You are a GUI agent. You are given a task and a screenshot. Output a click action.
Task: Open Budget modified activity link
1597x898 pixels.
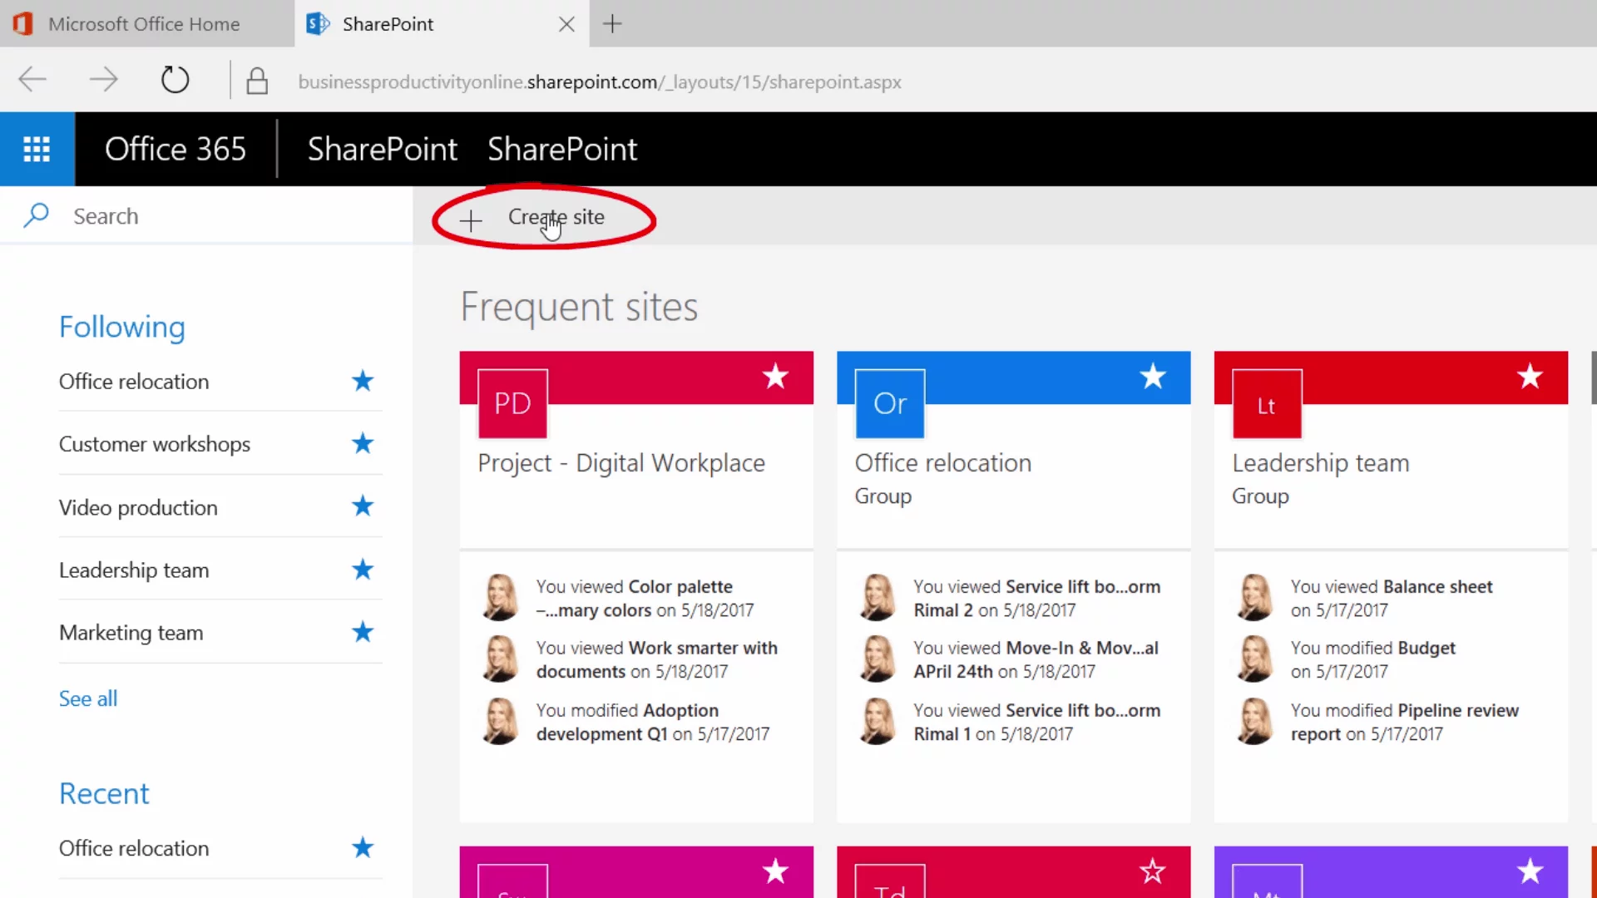pyautogui.click(x=1373, y=660)
